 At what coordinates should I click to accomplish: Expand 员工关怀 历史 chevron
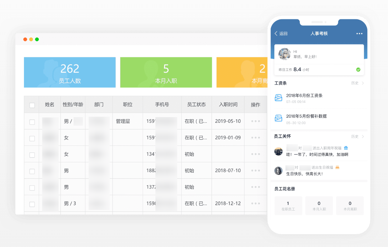click(x=363, y=136)
